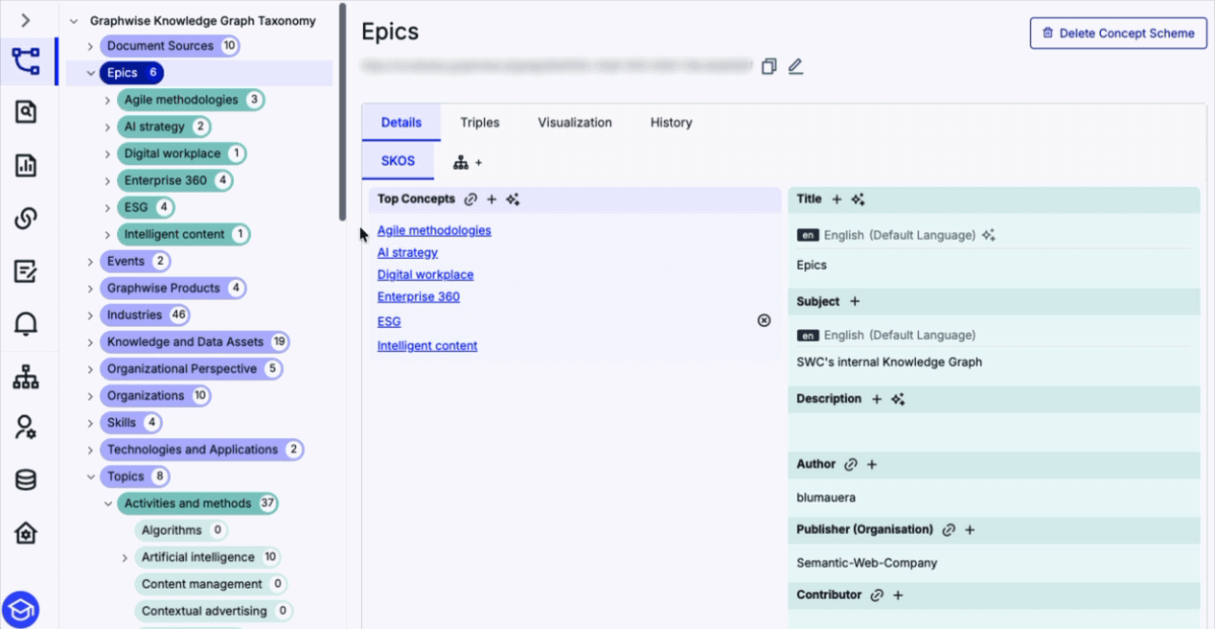Open the AI strategy top concept link

point(407,253)
